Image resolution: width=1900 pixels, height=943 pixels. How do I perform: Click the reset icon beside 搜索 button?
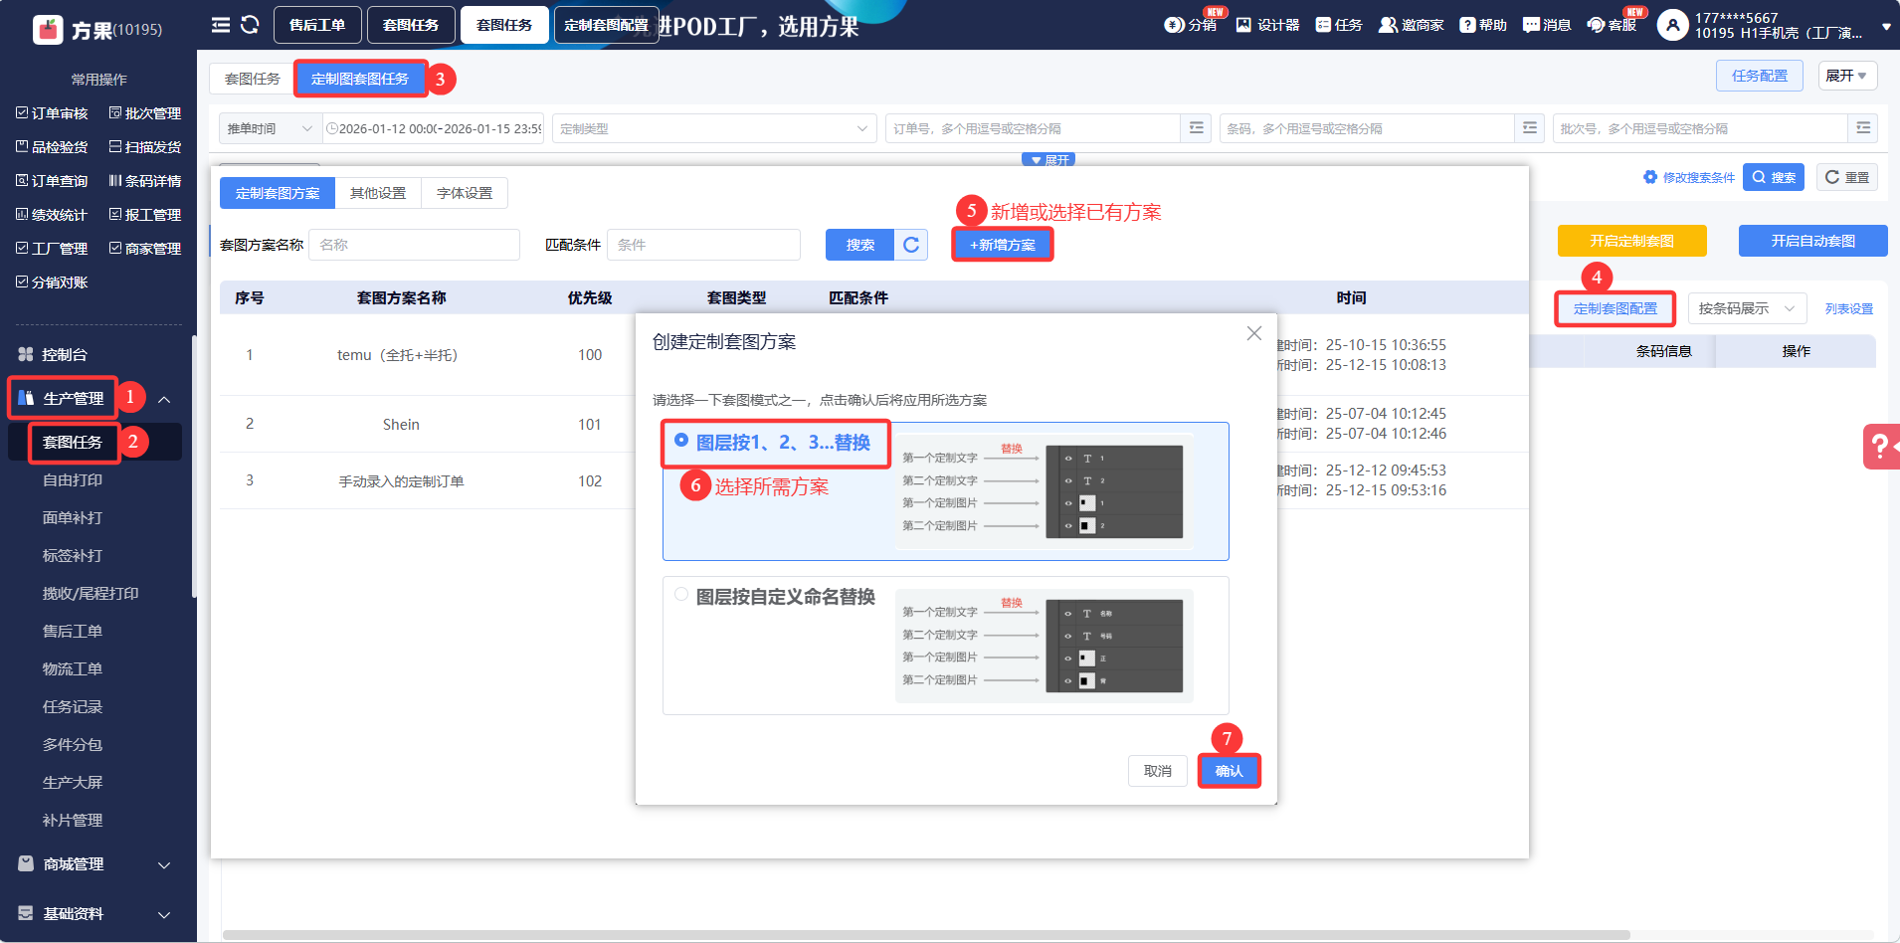tap(911, 245)
